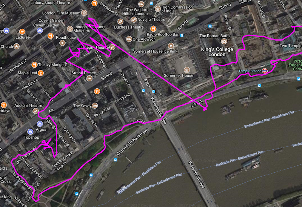The image size is (302, 207).
Task: Click the Adelphi Theatre masks icon
Action: click(35, 111)
